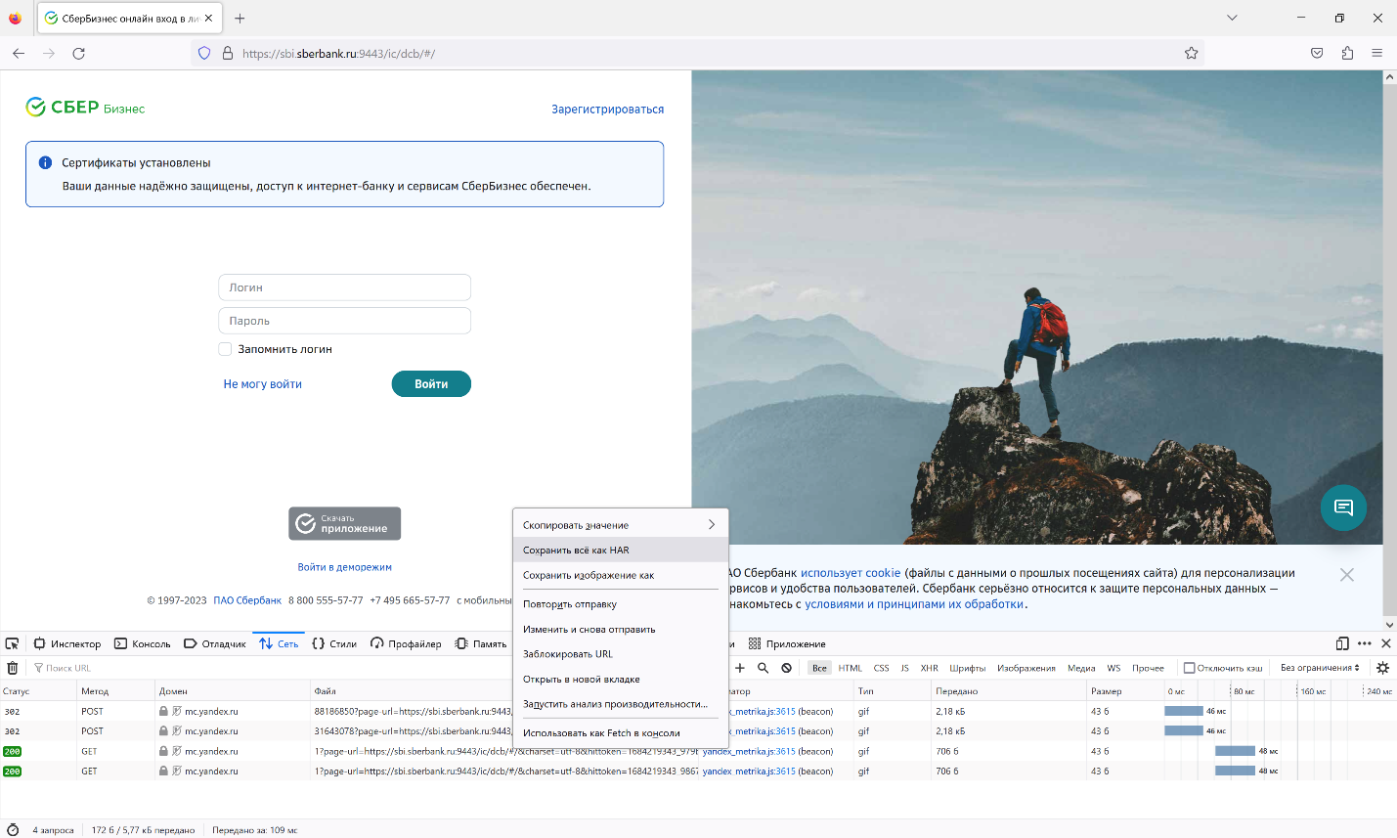This screenshot has height=838, width=1397.
Task: Open Firefox hamburger application menu
Action: [x=1376, y=53]
